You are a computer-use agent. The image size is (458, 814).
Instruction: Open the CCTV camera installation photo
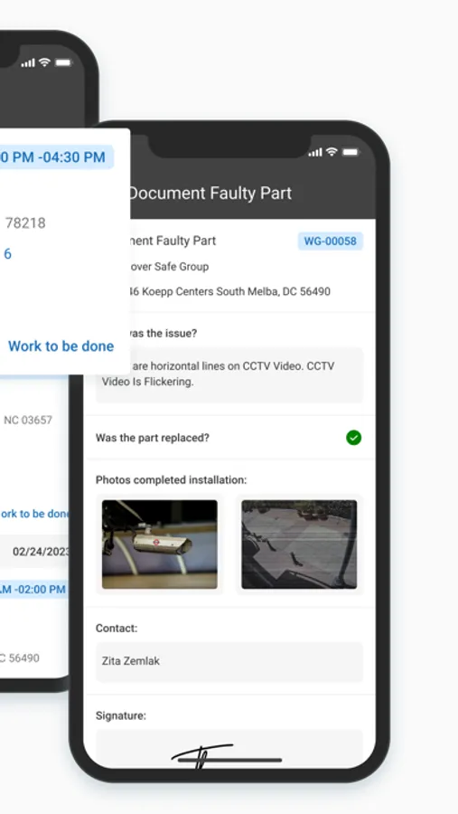pyautogui.click(x=160, y=544)
